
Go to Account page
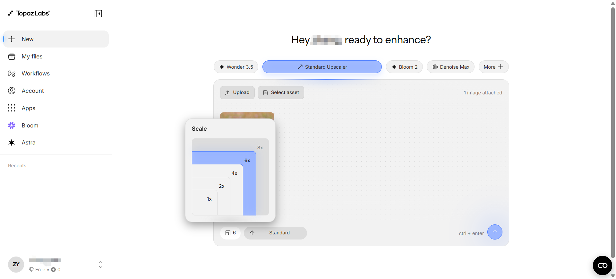pos(56,91)
